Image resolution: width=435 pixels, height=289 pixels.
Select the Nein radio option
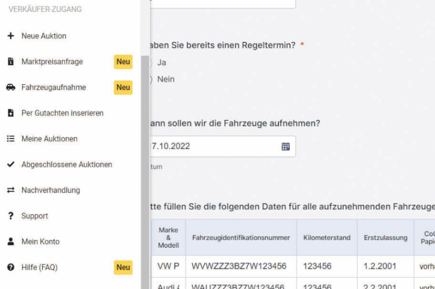pos(150,79)
